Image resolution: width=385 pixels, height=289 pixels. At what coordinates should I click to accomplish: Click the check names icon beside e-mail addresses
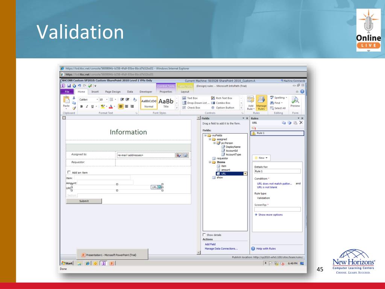tap(179, 155)
